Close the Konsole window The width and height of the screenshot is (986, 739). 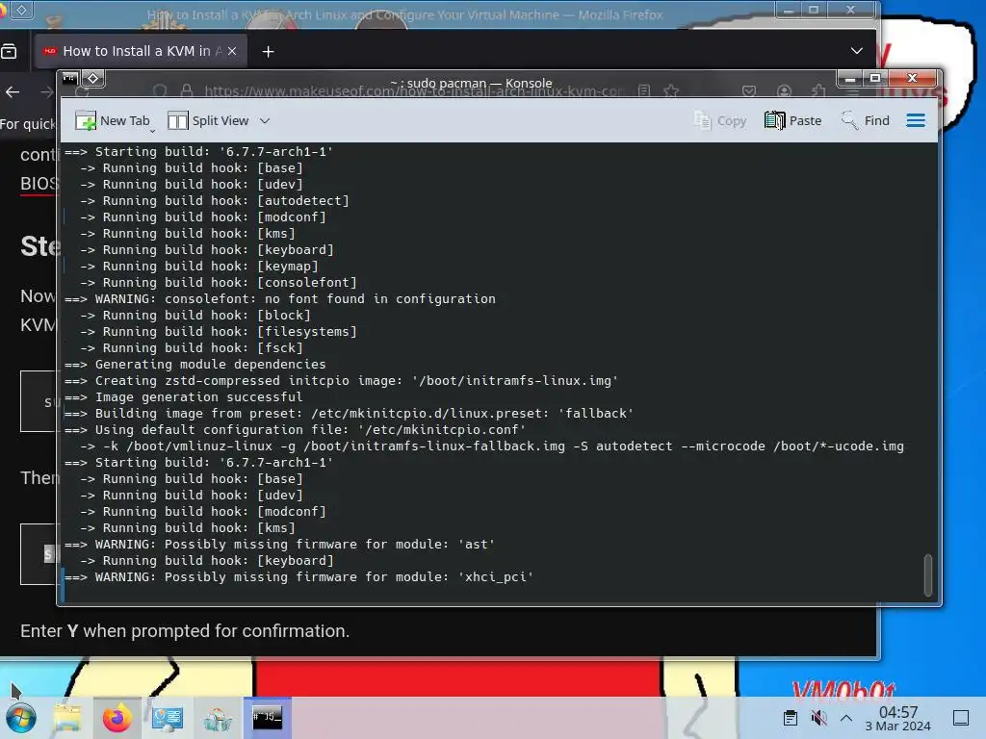(912, 79)
